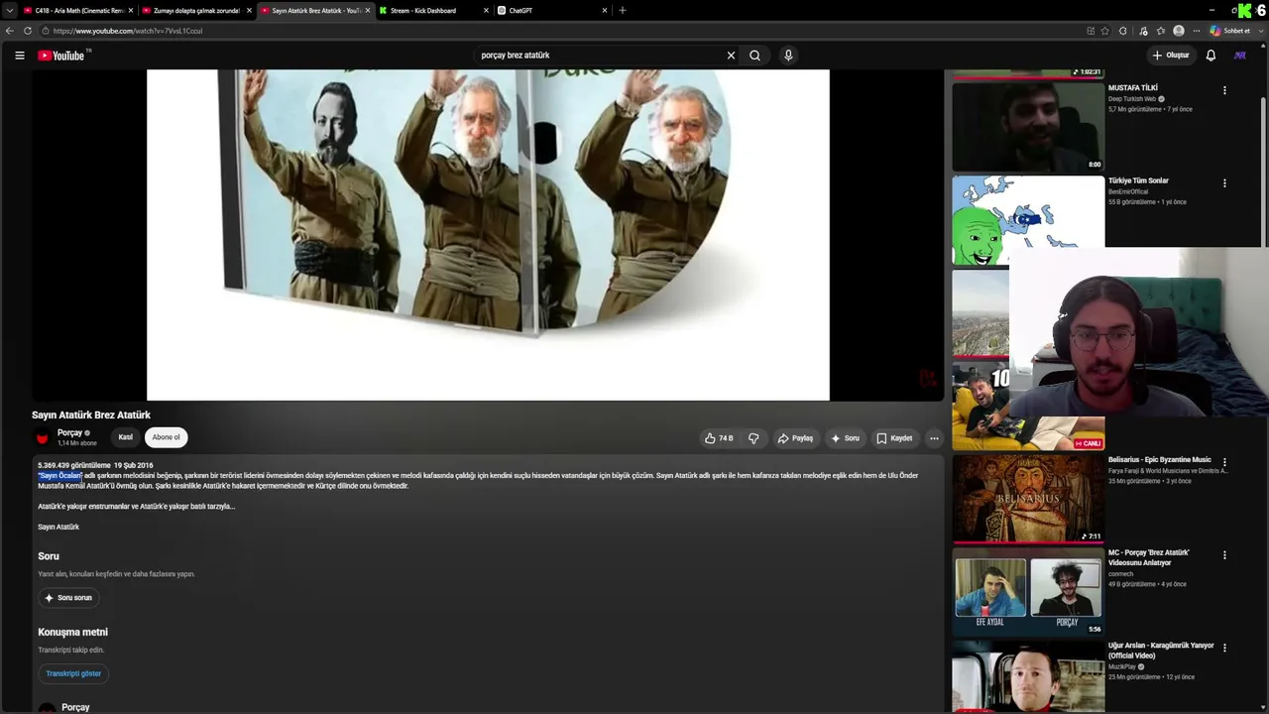Open more actions for the video
1269x714 pixels.
click(x=934, y=438)
